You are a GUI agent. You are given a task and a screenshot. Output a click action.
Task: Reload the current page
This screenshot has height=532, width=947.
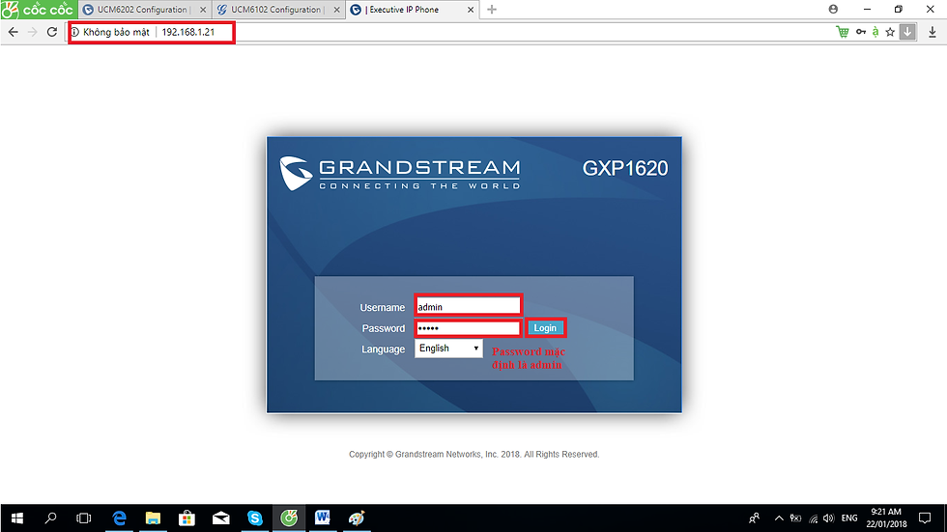(x=52, y=32)
